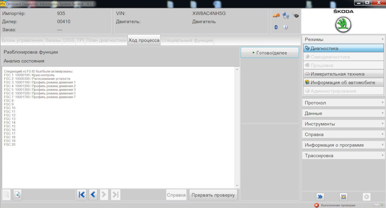386x208 pixels.
Task: Click the network connection status icon
Action: click(x=285, y=16)
